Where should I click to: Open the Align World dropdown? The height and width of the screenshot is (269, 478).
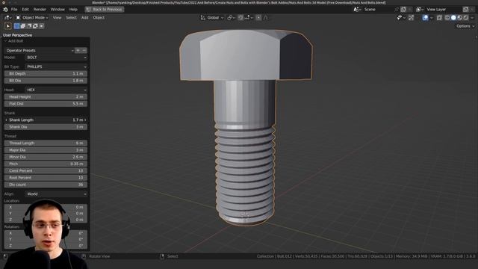click(x=56, y=194)
